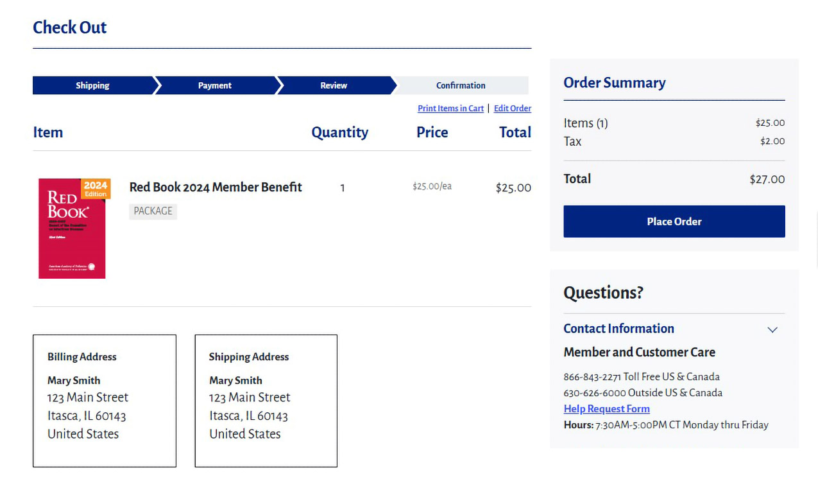
Task: Click the Order Summary heading
Action: pos(614,83)
